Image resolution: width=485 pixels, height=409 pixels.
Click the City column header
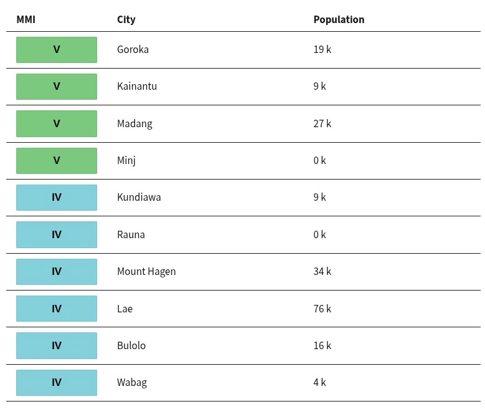(126, 19)
